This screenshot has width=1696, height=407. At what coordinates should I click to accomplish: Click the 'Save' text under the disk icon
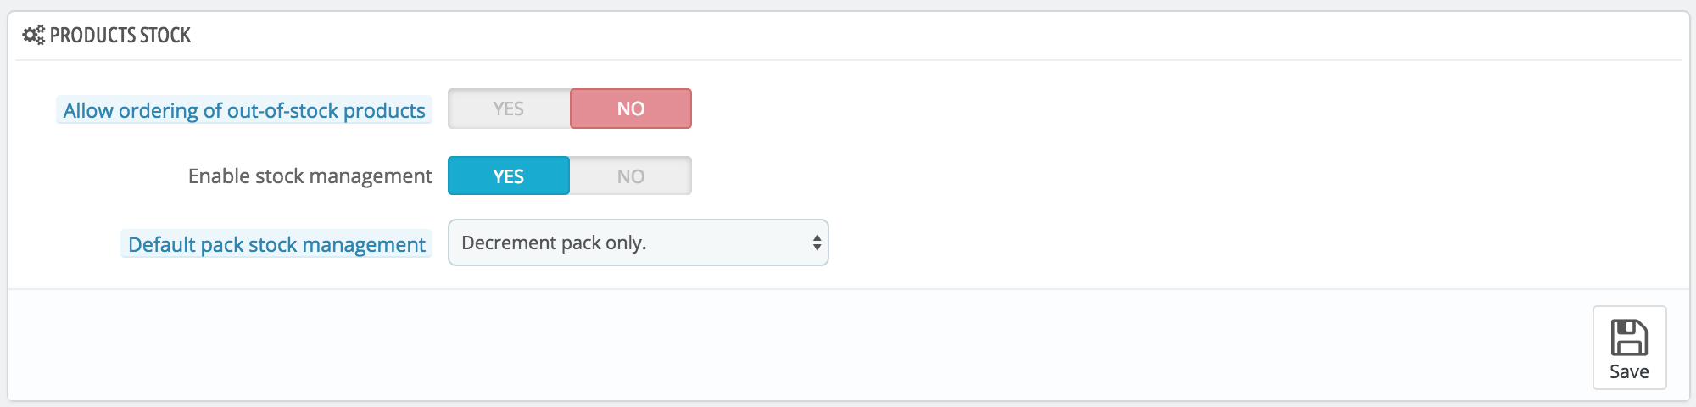click(x=1629, y=371)
